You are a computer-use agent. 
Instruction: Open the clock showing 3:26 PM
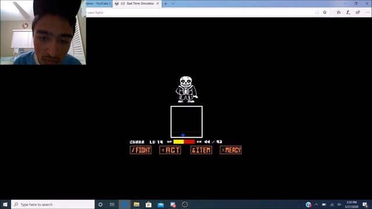[x=351, y=204]
